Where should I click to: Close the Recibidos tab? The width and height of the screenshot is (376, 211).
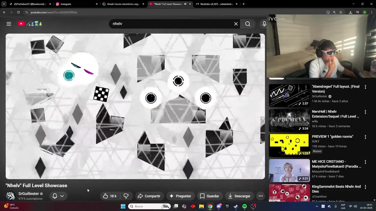pos(236,4)
